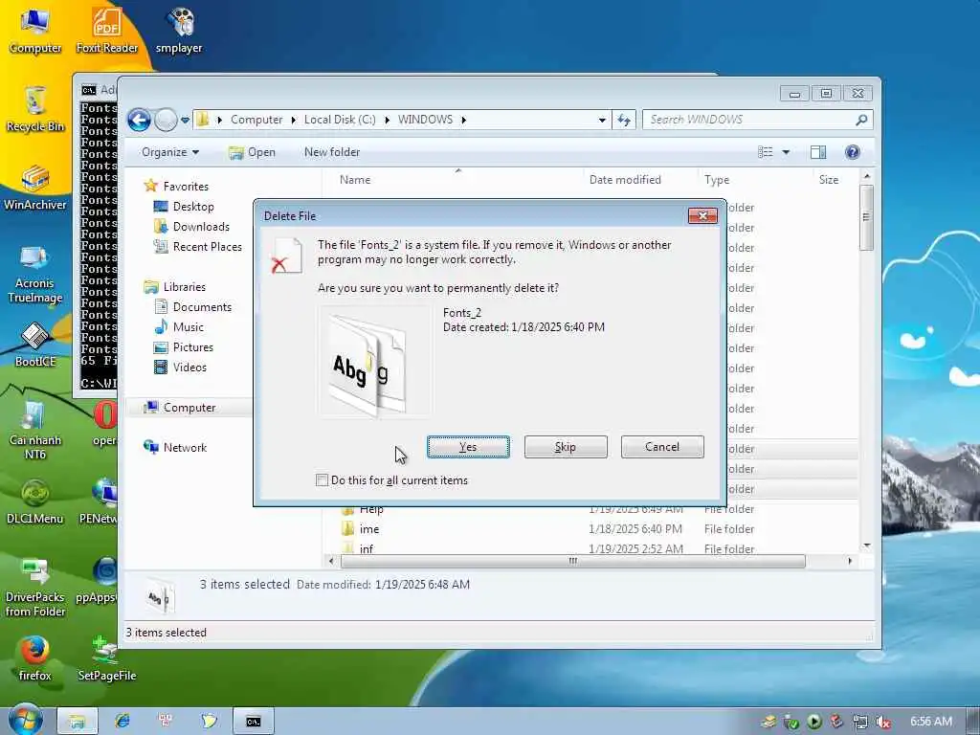Open SetPageFile desktop icon
Image resolution: width=980 pixels, height=735 pixels.
tap(107, 658)
